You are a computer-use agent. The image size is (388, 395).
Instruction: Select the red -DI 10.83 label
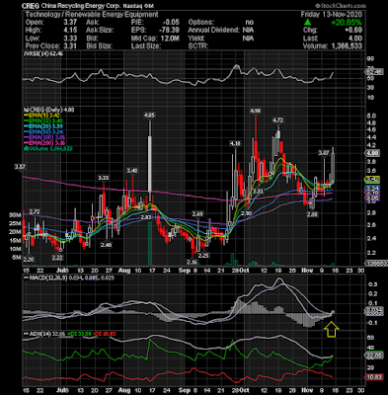coord(104,334)
